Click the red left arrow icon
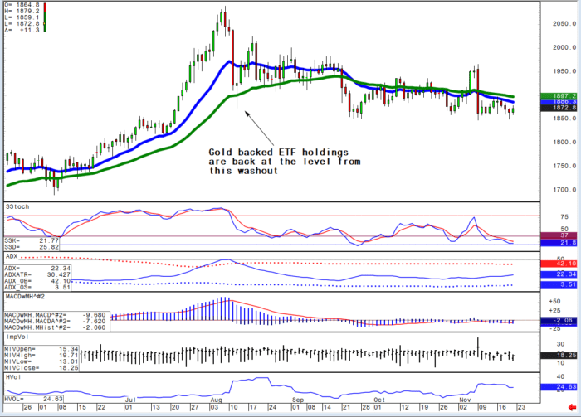 pos(568,408)
